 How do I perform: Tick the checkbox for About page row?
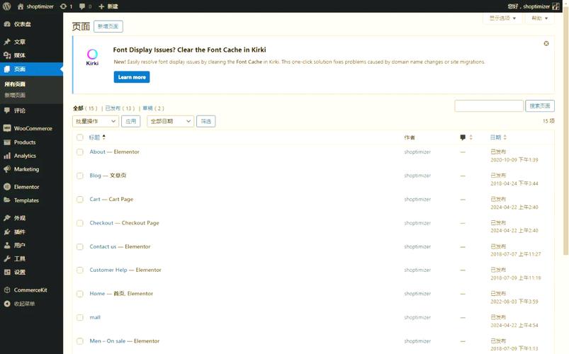point(80,152)
